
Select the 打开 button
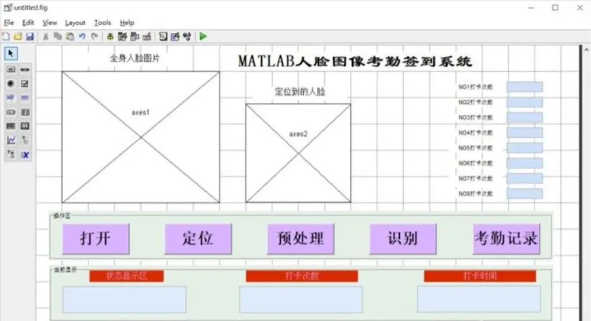(x=96, y=239)
